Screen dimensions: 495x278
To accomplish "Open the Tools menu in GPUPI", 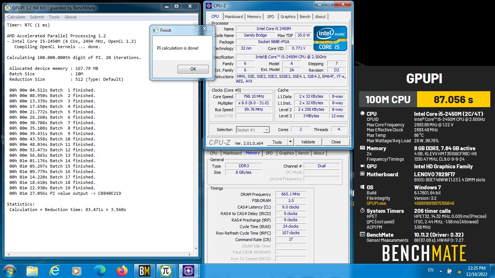I will point(54,17).
